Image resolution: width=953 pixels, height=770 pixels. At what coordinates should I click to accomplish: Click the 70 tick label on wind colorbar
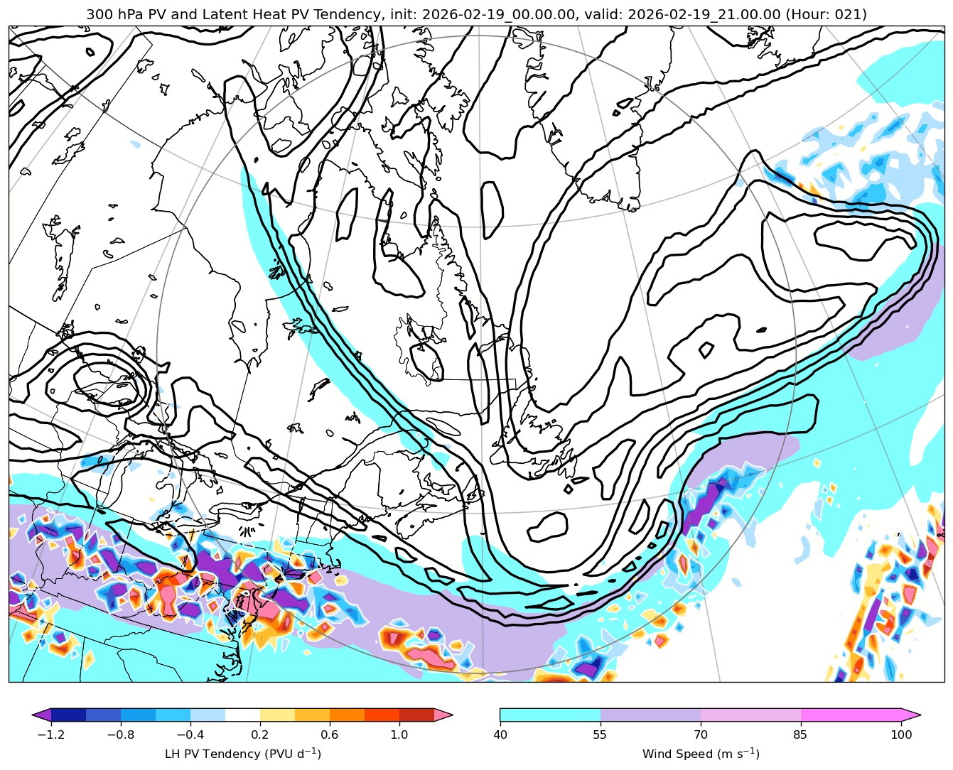(701, 735)
